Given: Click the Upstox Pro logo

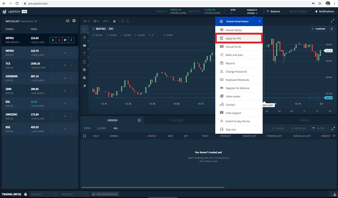Looking at the screenshot, I should point(15,11).
